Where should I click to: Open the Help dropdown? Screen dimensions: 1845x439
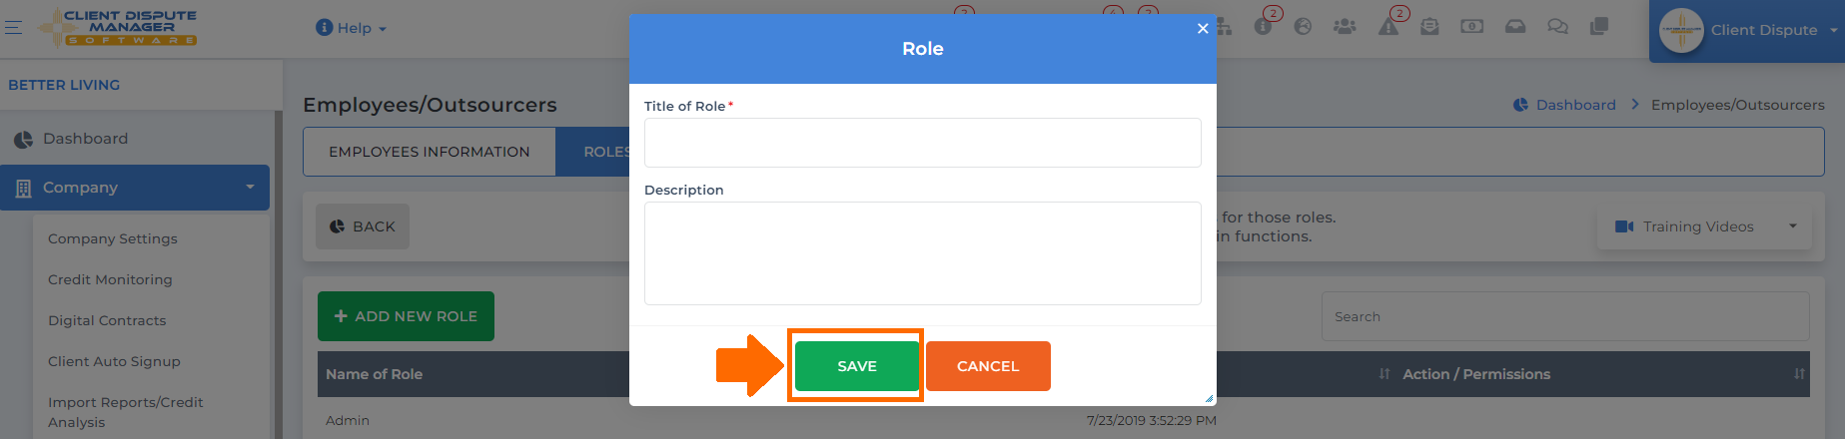(351, 28)
